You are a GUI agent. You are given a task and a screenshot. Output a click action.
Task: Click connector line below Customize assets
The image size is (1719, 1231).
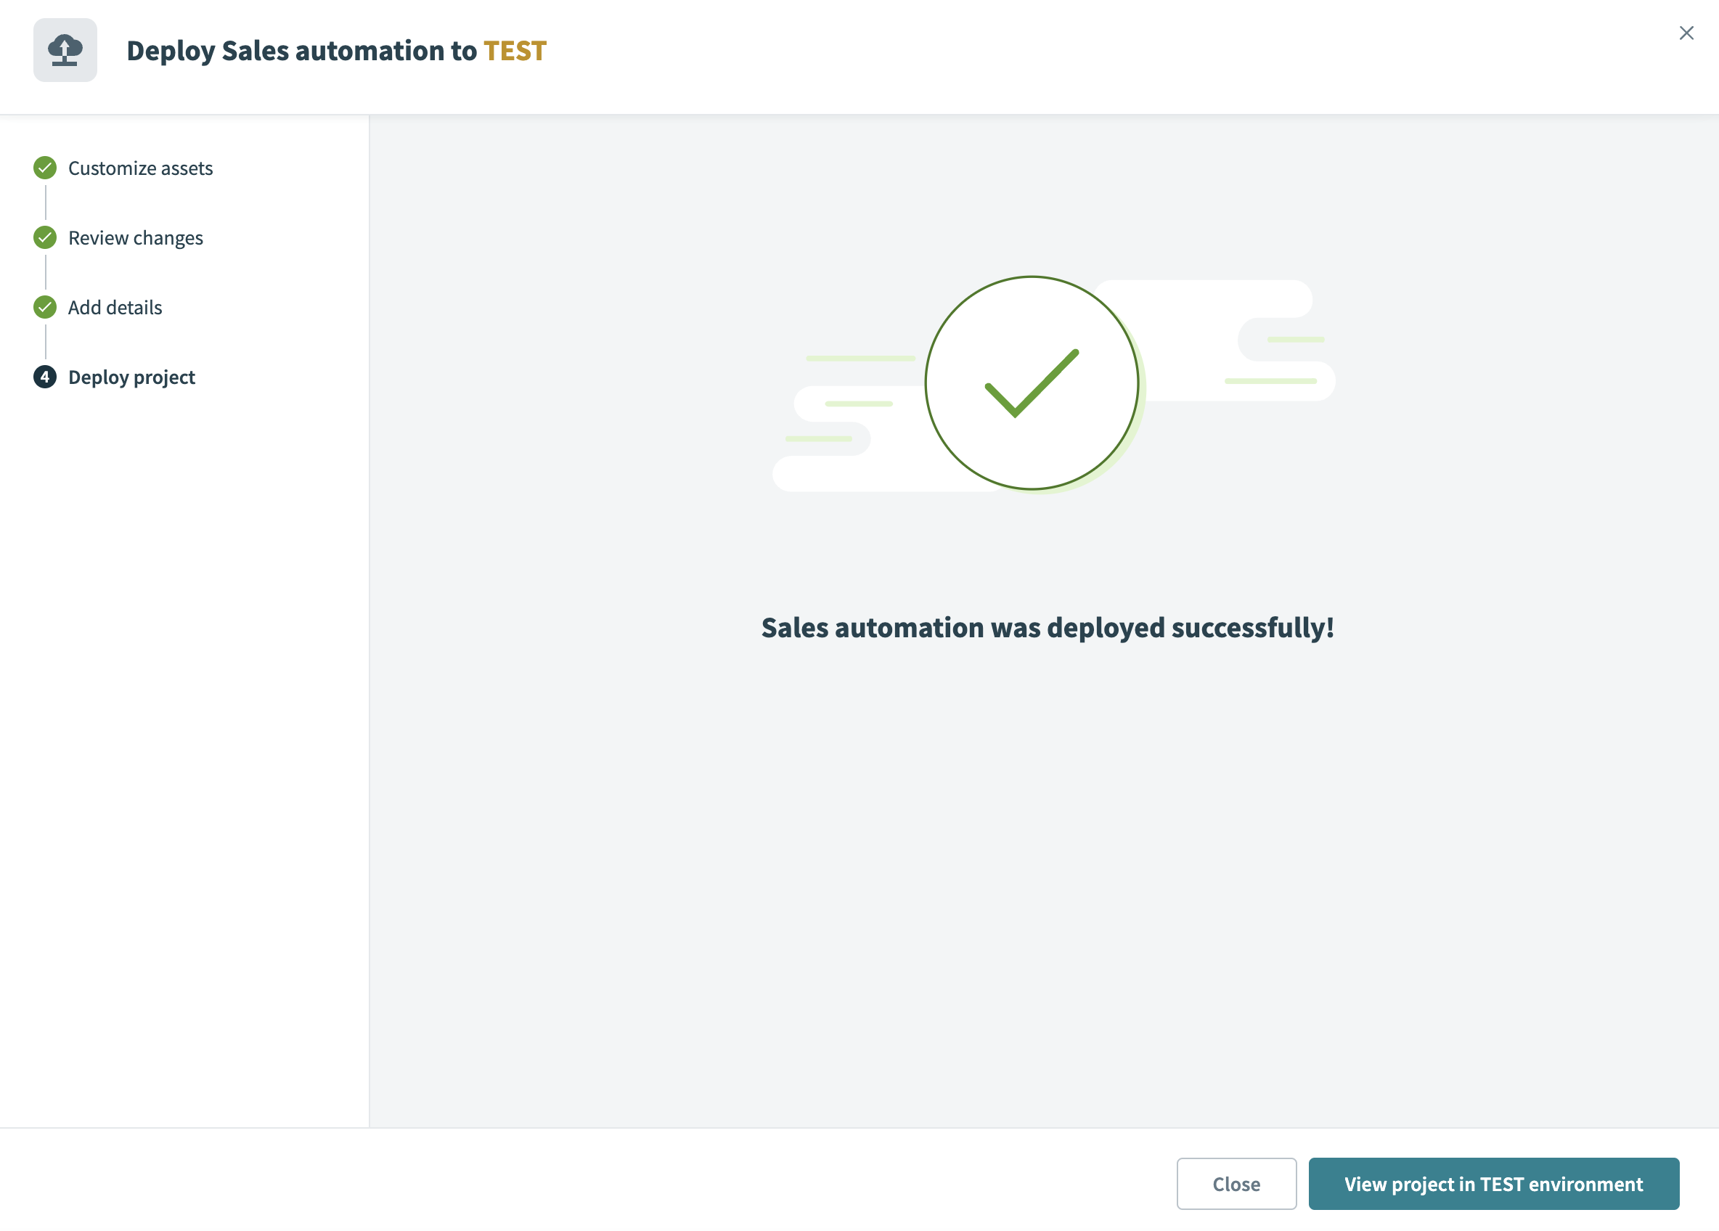click(46, 202)
